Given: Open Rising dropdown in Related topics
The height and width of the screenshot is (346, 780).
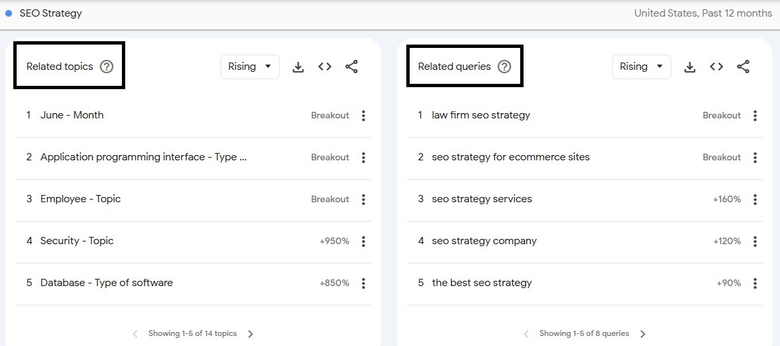Looking at the screenshot, I should click(250, 67).
